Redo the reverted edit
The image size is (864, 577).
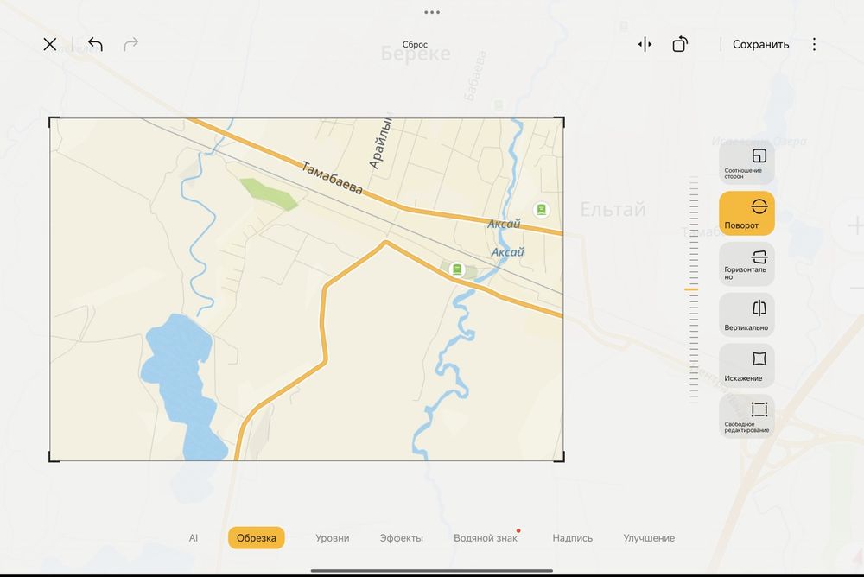click(130, 44)
